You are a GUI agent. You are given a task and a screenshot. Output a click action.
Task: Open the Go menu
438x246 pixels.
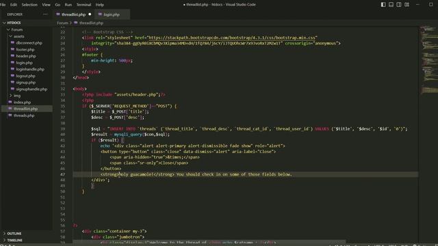point(57,5)
